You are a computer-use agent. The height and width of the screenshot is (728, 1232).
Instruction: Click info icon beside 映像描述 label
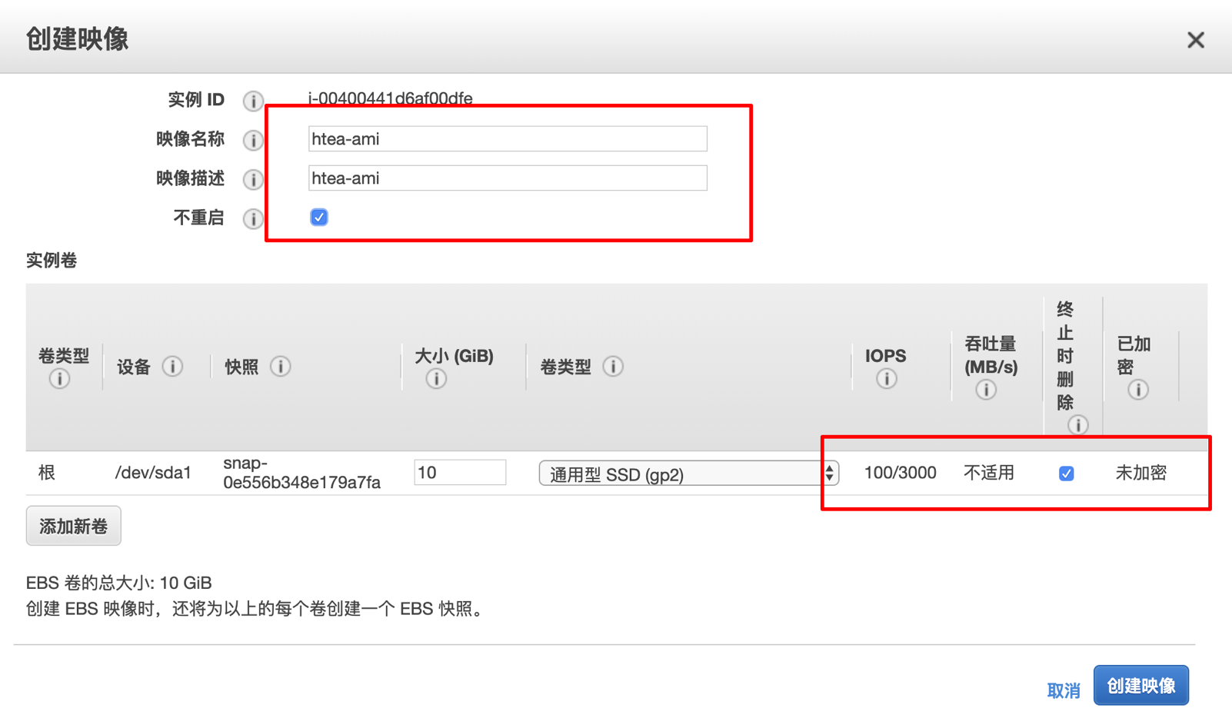253,179
